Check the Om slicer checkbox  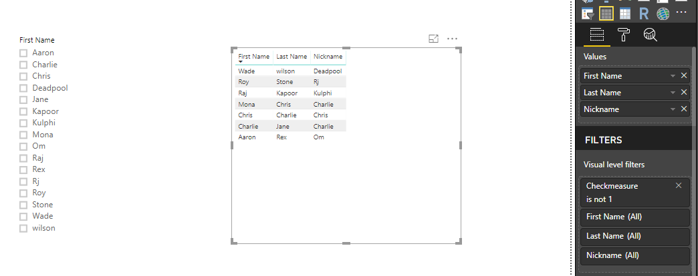[x=23, y=147]
